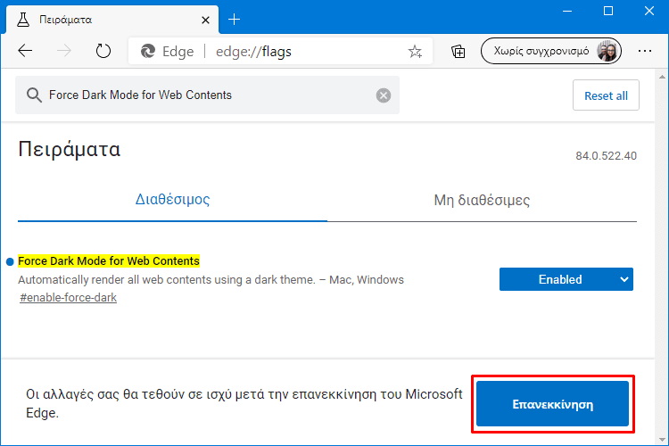Close the Πειράματα tab
Screen dimensions: 669x446
pyautogui.click(x=205, y=20)
